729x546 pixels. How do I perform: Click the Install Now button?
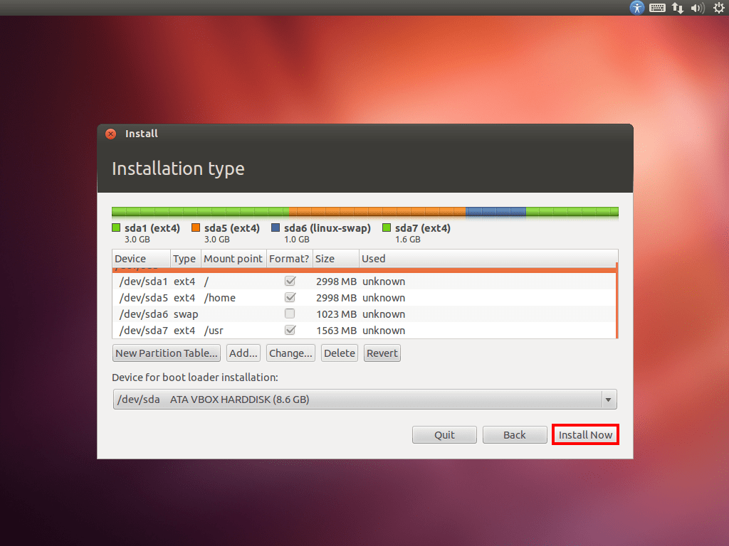tap(585, 434)
